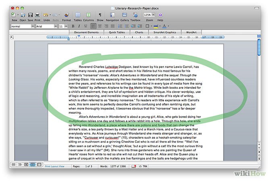
Task: Open the Tables tool
Action: (x=78, y=15)
